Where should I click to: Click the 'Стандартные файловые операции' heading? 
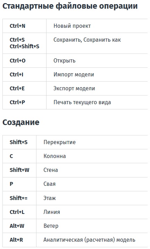[70, 6]
